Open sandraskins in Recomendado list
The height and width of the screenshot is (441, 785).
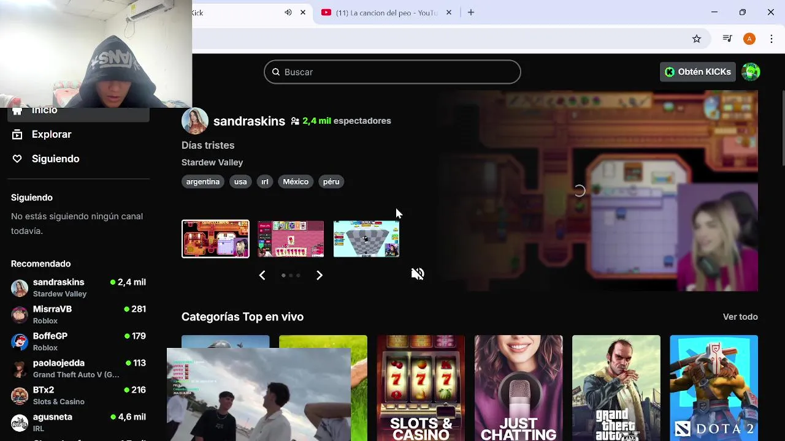click(78, 288)
